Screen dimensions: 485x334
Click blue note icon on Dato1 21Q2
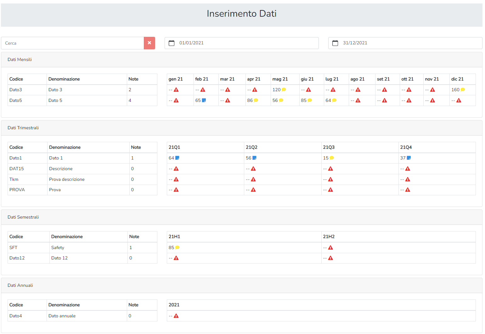click(254, 158)
